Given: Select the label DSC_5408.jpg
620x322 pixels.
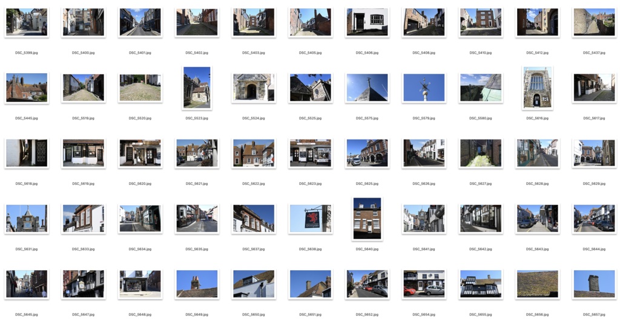Looking at the screenshot, I should click(x=424, y=53).
